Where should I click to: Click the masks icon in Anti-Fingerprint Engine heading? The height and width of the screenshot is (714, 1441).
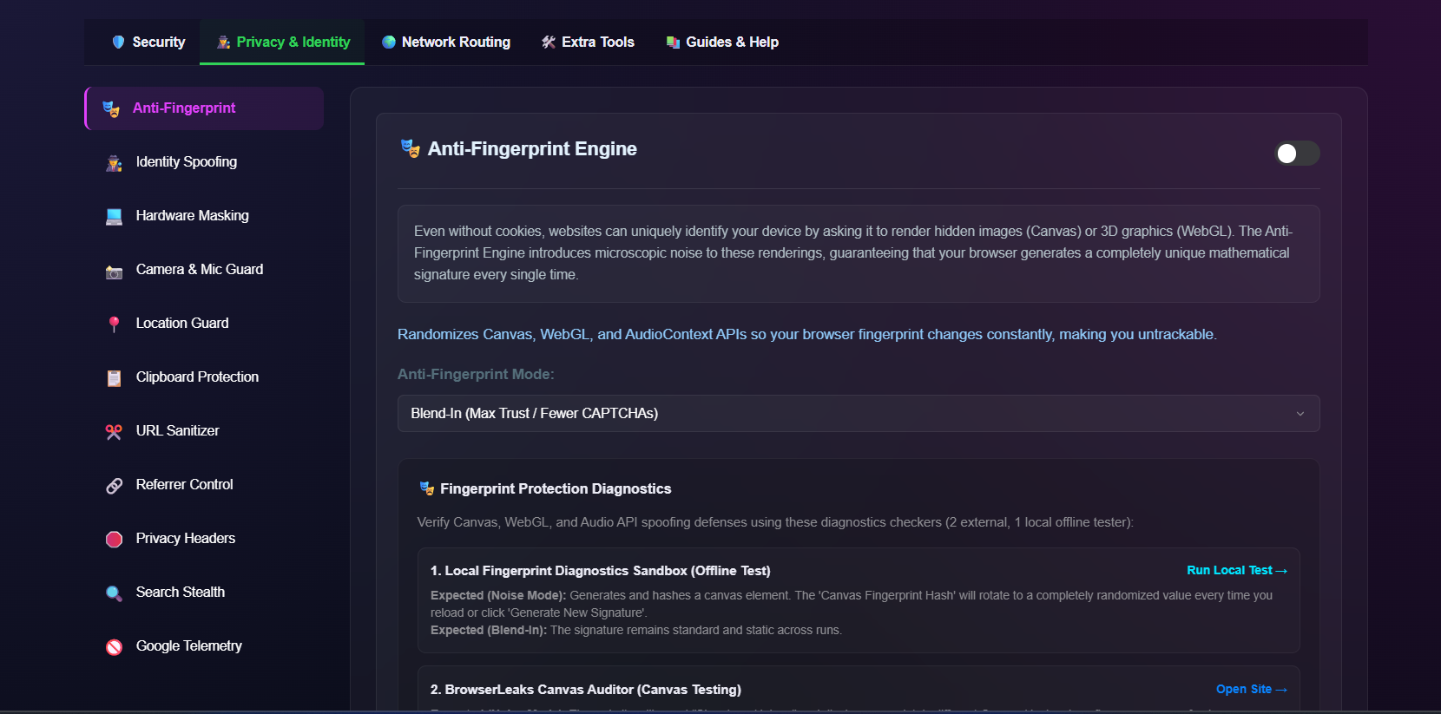click(410, 148)
